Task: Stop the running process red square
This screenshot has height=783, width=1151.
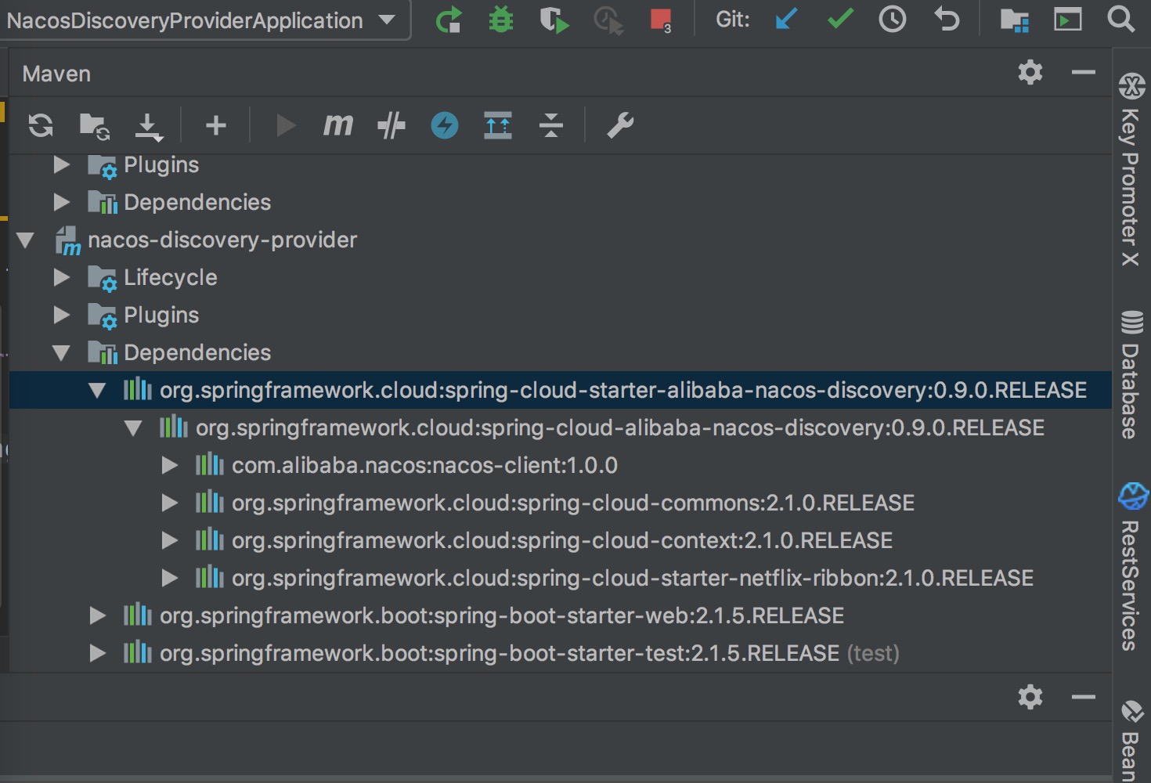Action: coord(662,20)
